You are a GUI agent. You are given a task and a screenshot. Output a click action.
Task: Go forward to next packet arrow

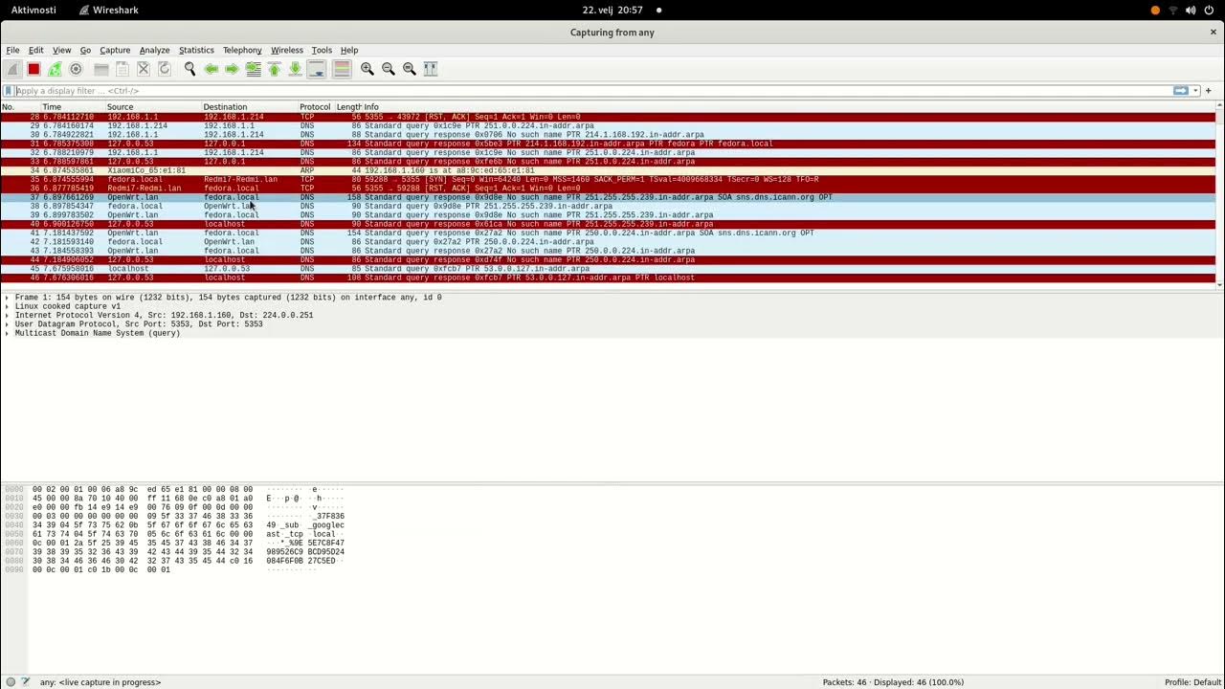(232, 69)
